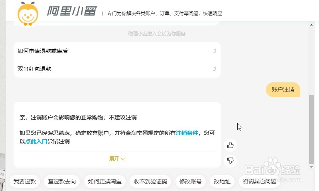The height and width of the screenshot is (191, 319).
Task: Expand the answer with 展开
Action: (x=117, y=158)
